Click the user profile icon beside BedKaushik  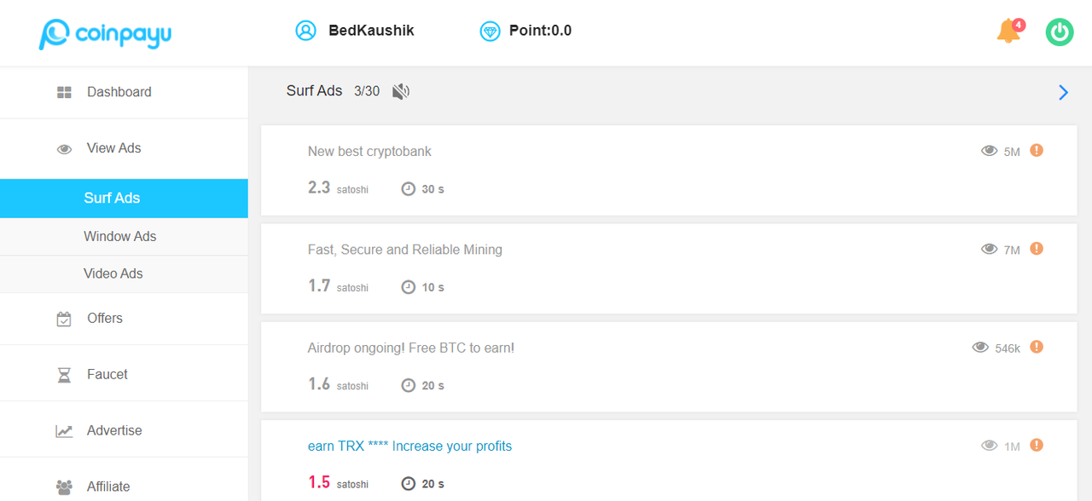coord(305,31)
